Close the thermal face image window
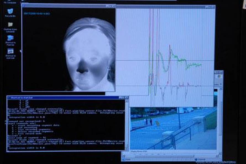The height and width of the screenshot is (164, 246). pos(113,6)
